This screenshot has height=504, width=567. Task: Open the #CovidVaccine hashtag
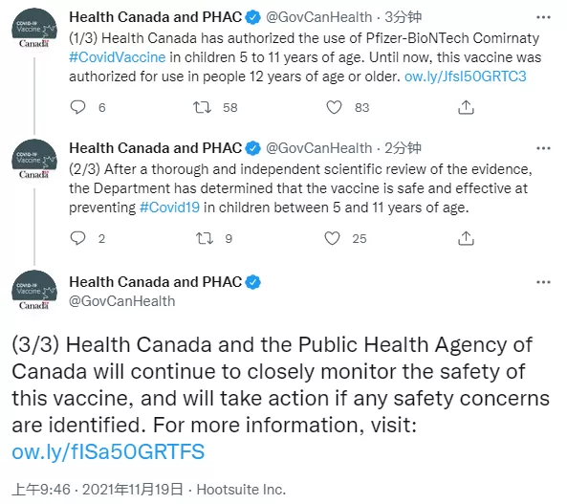coord(118,57)
